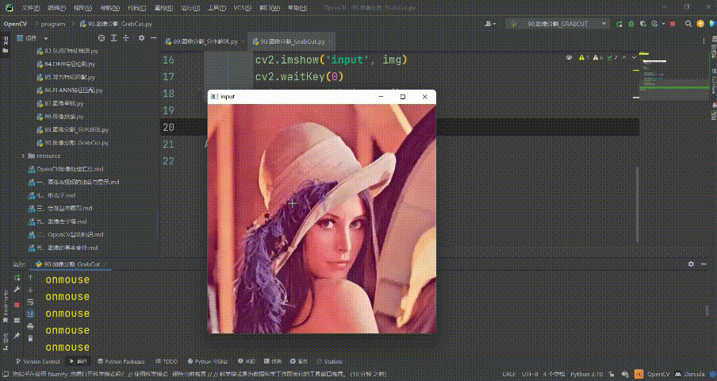The image size is (717, 381).
Task: Click the yellow warning indicator showing 1
Action: (584, 58)
